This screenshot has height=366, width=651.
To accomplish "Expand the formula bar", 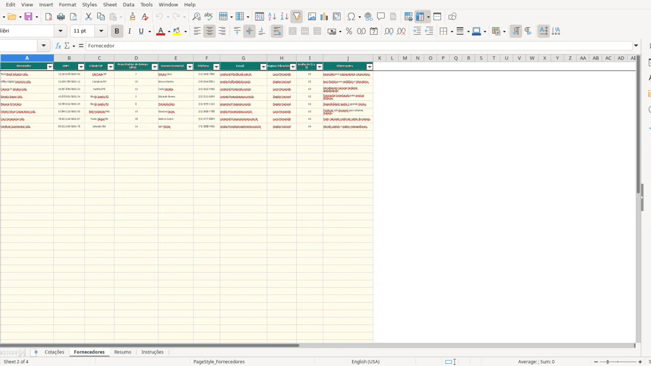I will (x=636, y=46).
